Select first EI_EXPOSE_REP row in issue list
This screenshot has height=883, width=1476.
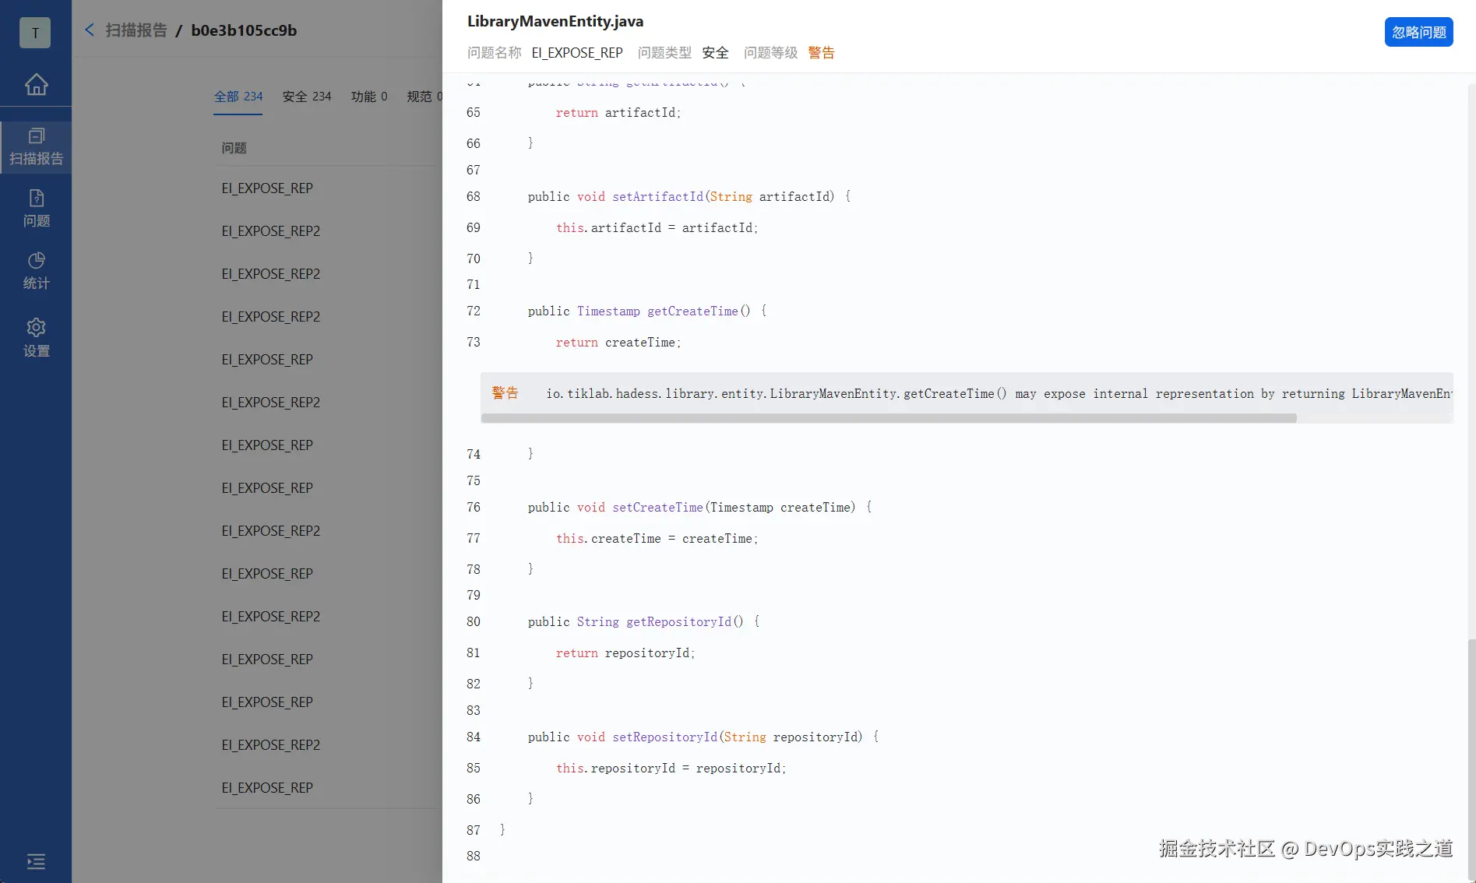pos(267,188)
